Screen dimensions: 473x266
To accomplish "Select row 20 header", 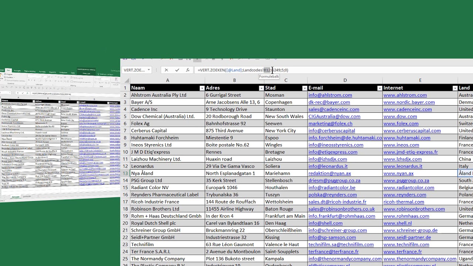I will coord(125,223).
